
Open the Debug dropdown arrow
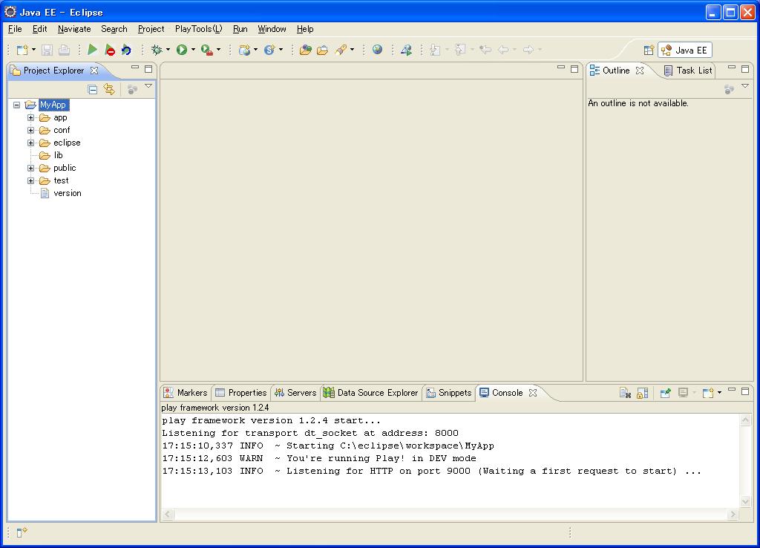coord(168,50)
